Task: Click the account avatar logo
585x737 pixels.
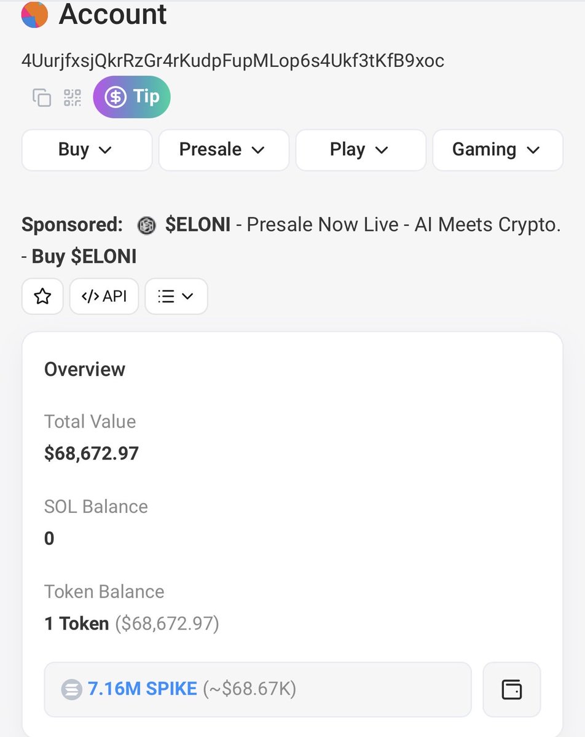Action: point(34,15)
